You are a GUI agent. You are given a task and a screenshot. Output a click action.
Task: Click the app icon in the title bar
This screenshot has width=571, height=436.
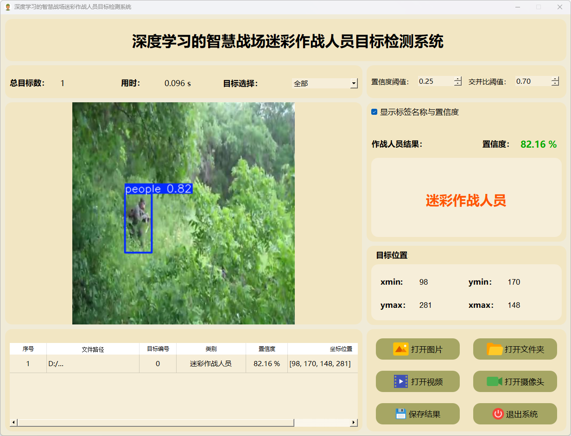(7, 7)
